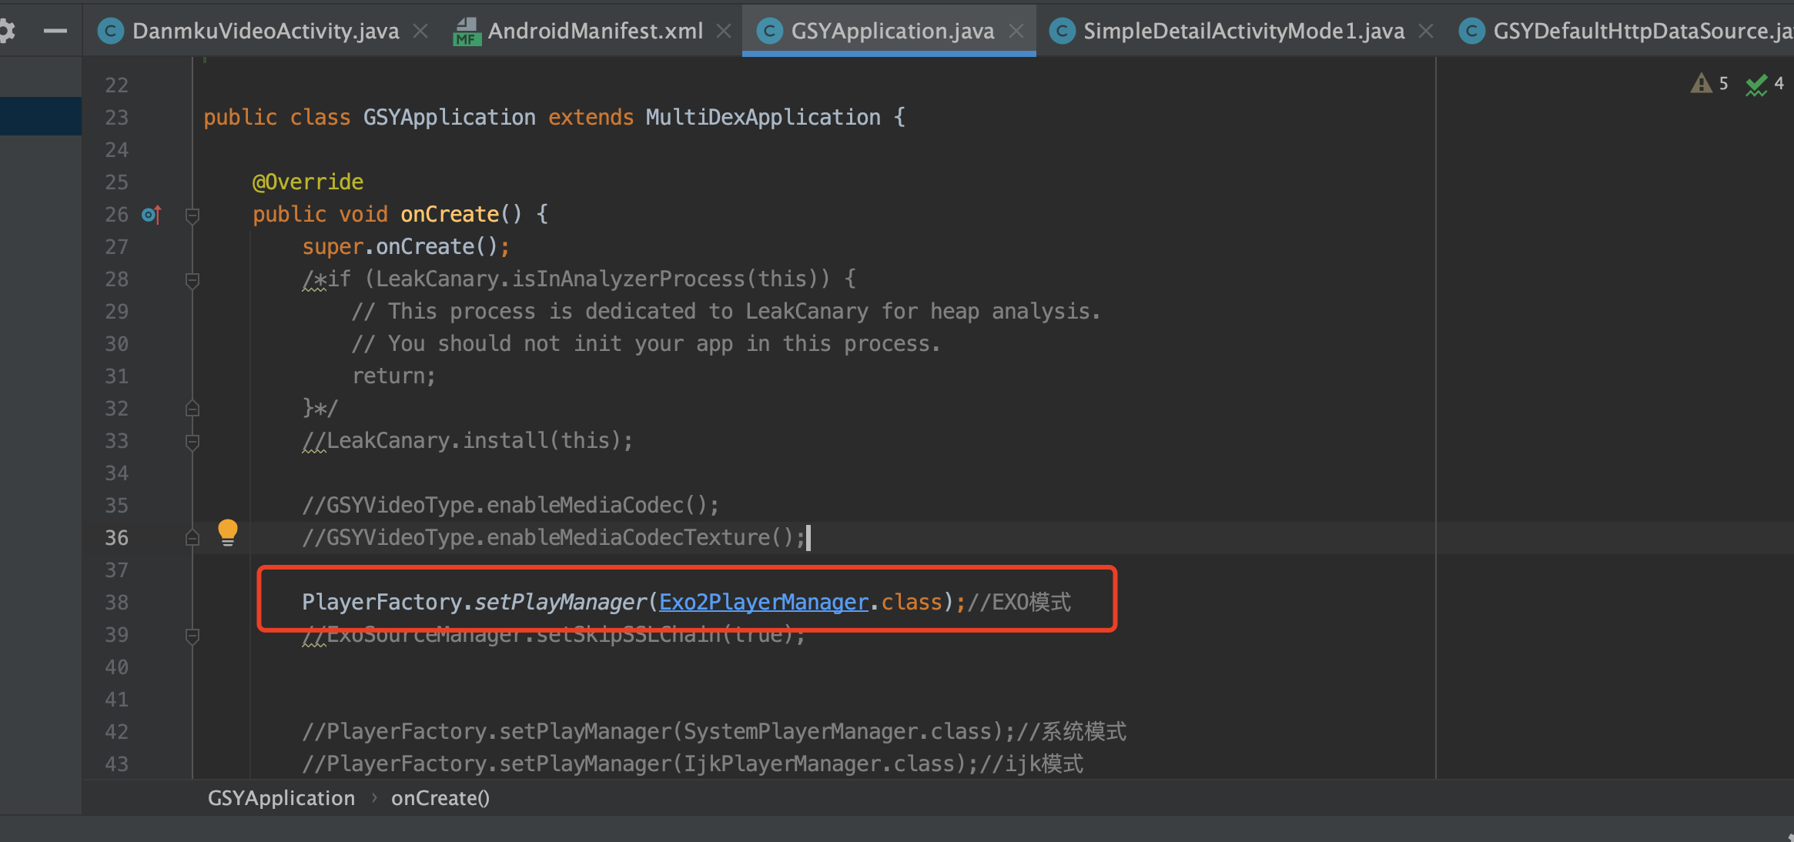Collapse the commented LeakCanary block fold at line 28
Image resolution: width=1794 pixels, height=842 pixels.
[192, 280]
